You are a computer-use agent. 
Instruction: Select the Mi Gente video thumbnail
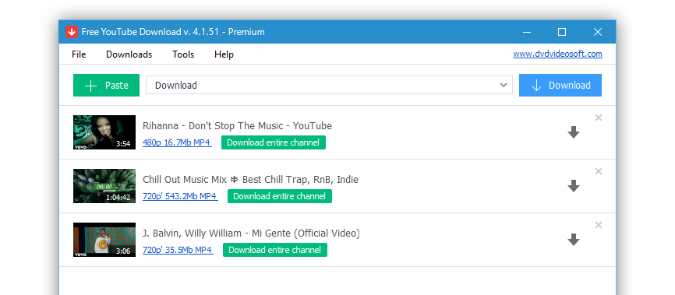point(104,240)
